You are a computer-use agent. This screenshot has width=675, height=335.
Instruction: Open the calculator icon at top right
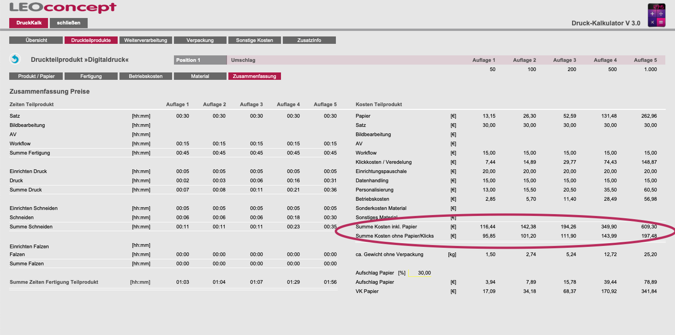pos(657,15)
